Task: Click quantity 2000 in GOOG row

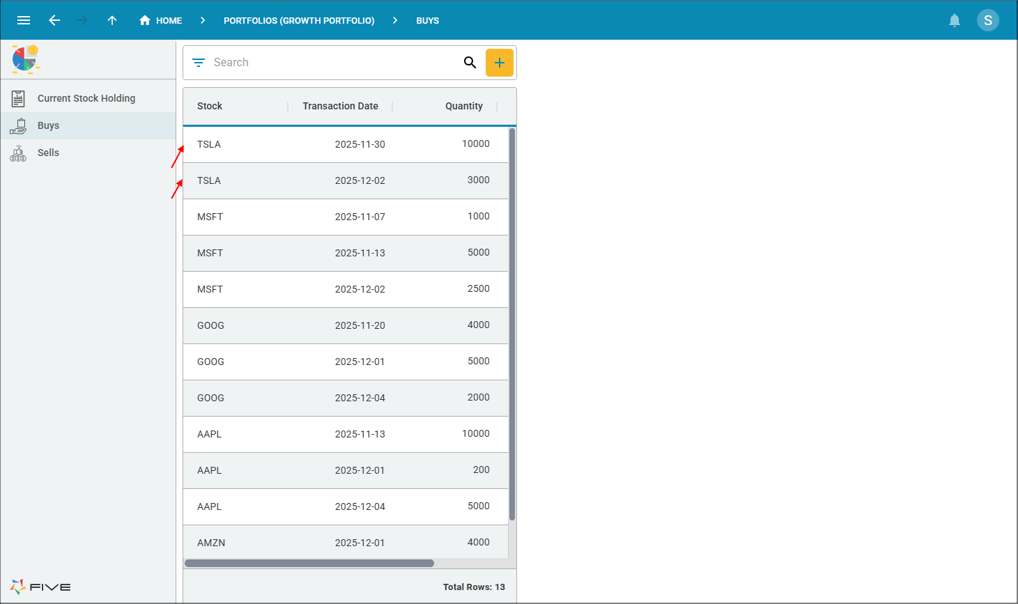Action: (x=479, y=397)
